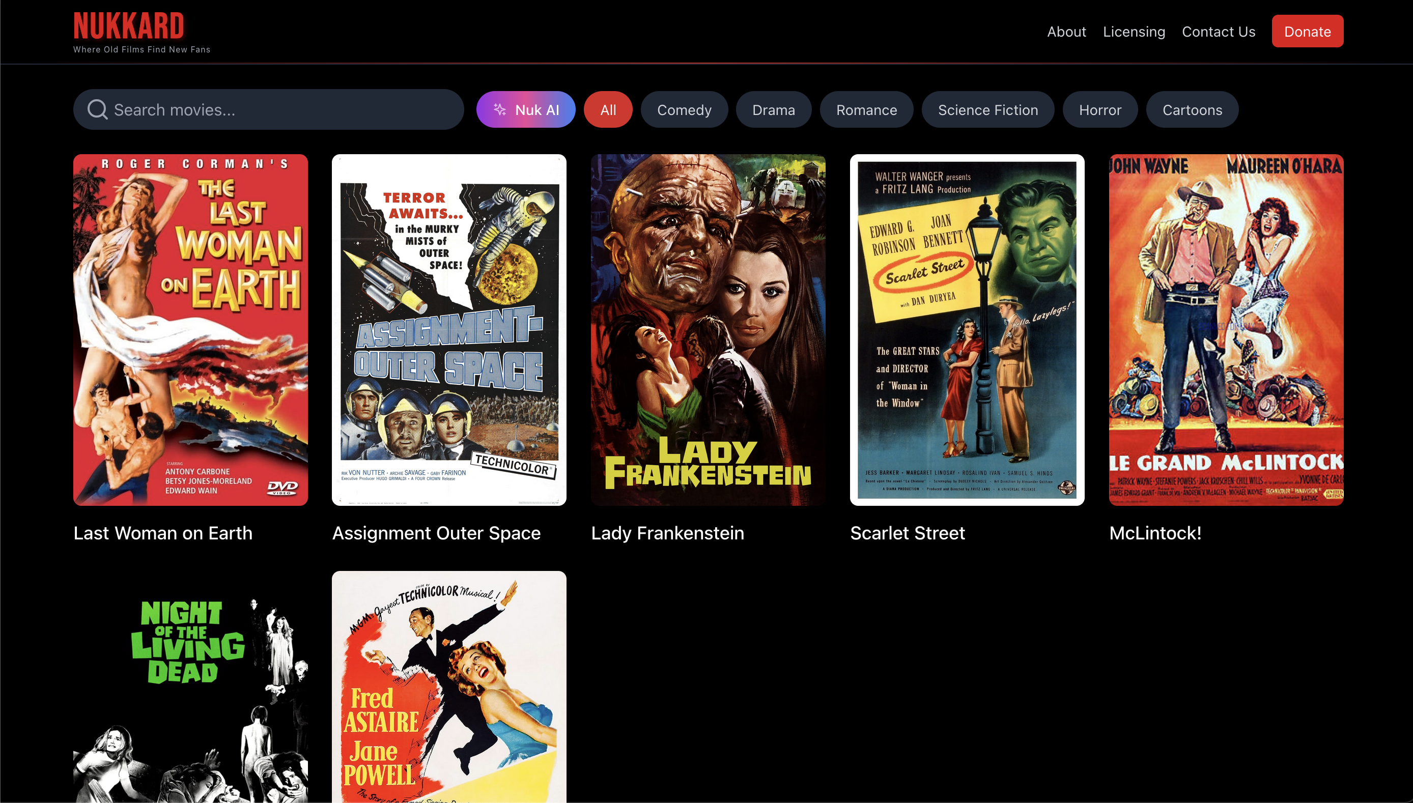Click the 'Lady Frankenstein' title text

coord(667,533)
